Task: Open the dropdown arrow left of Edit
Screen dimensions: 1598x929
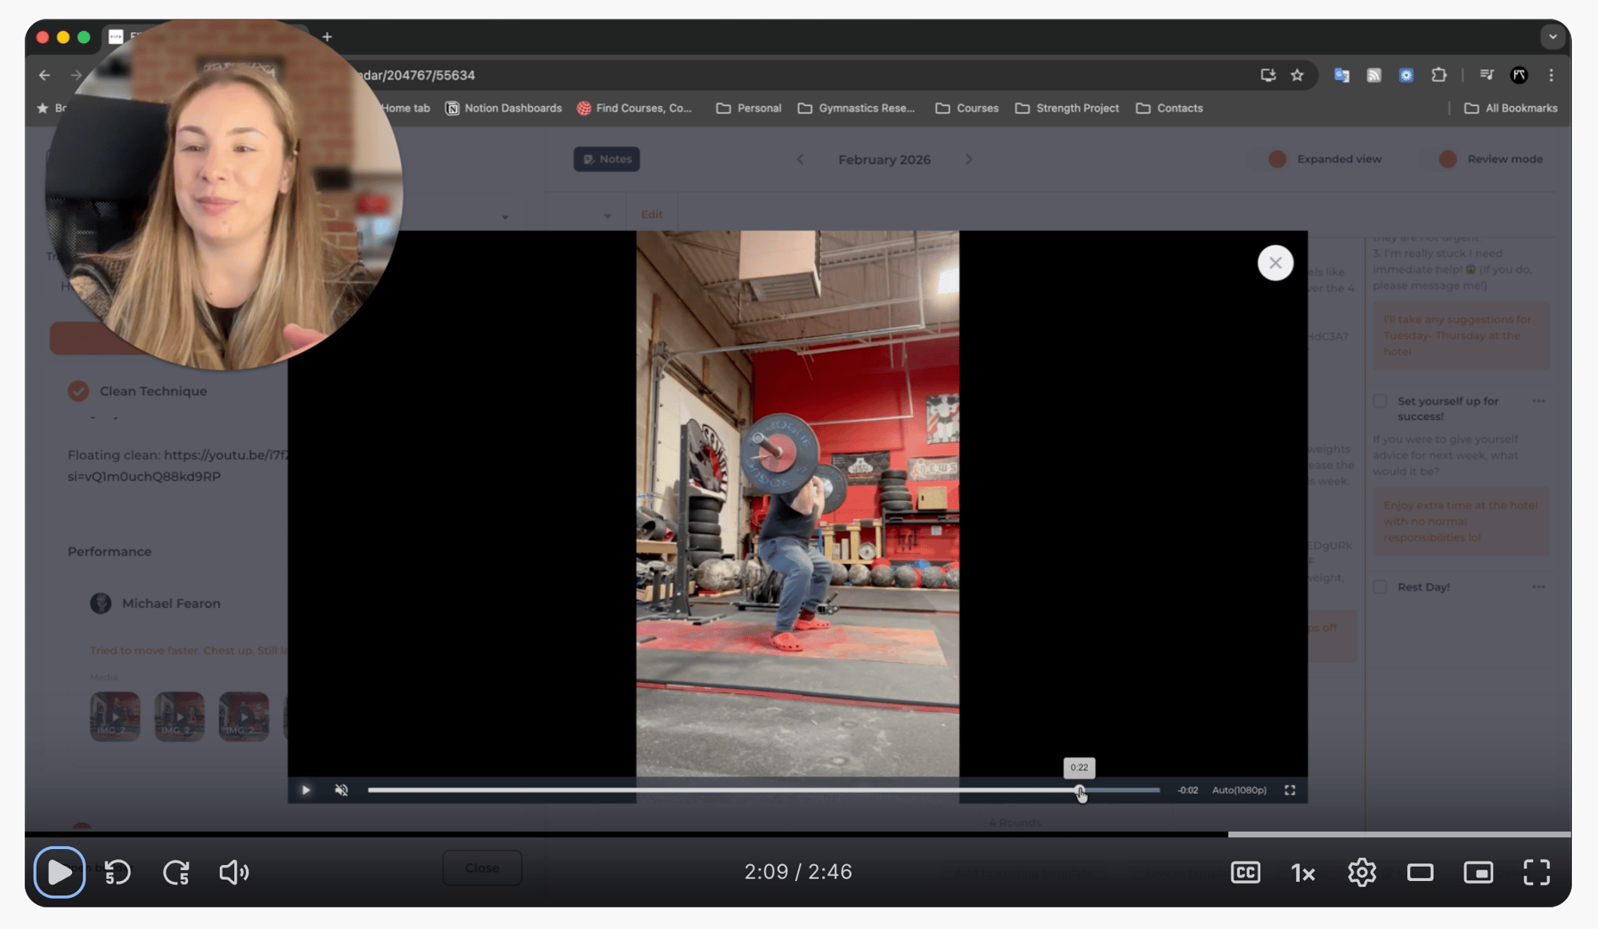Action: pyautogui.click(x=607, y=216)
